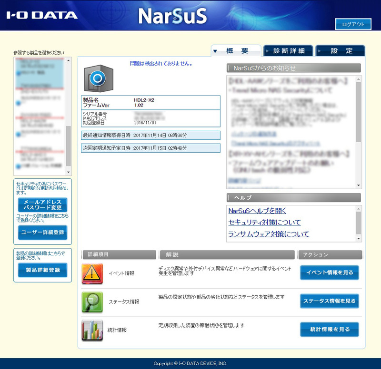Click the シリアル番号 label
The width and height of the screenshot is (381, 369).
(95, 114)
